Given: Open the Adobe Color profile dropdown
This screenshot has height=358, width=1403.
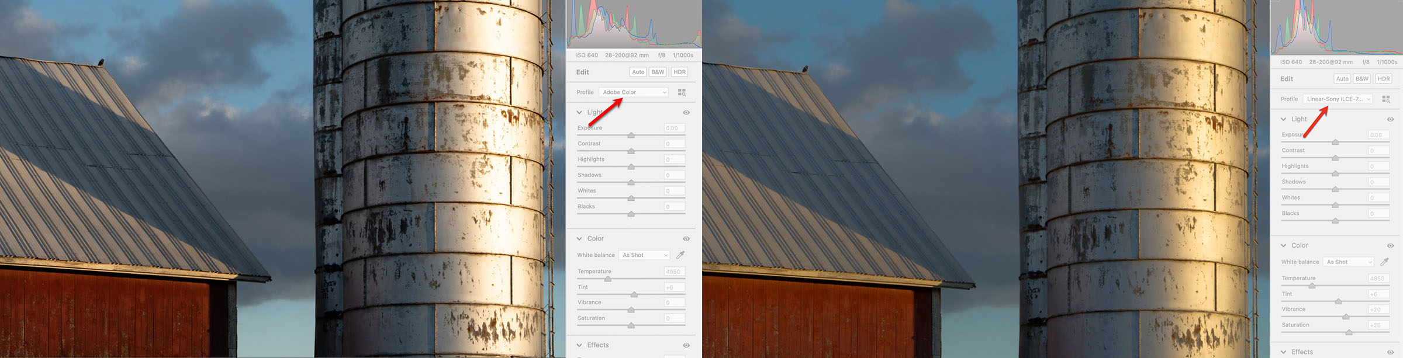Looking at the screenshot, I should click(634, 92).
